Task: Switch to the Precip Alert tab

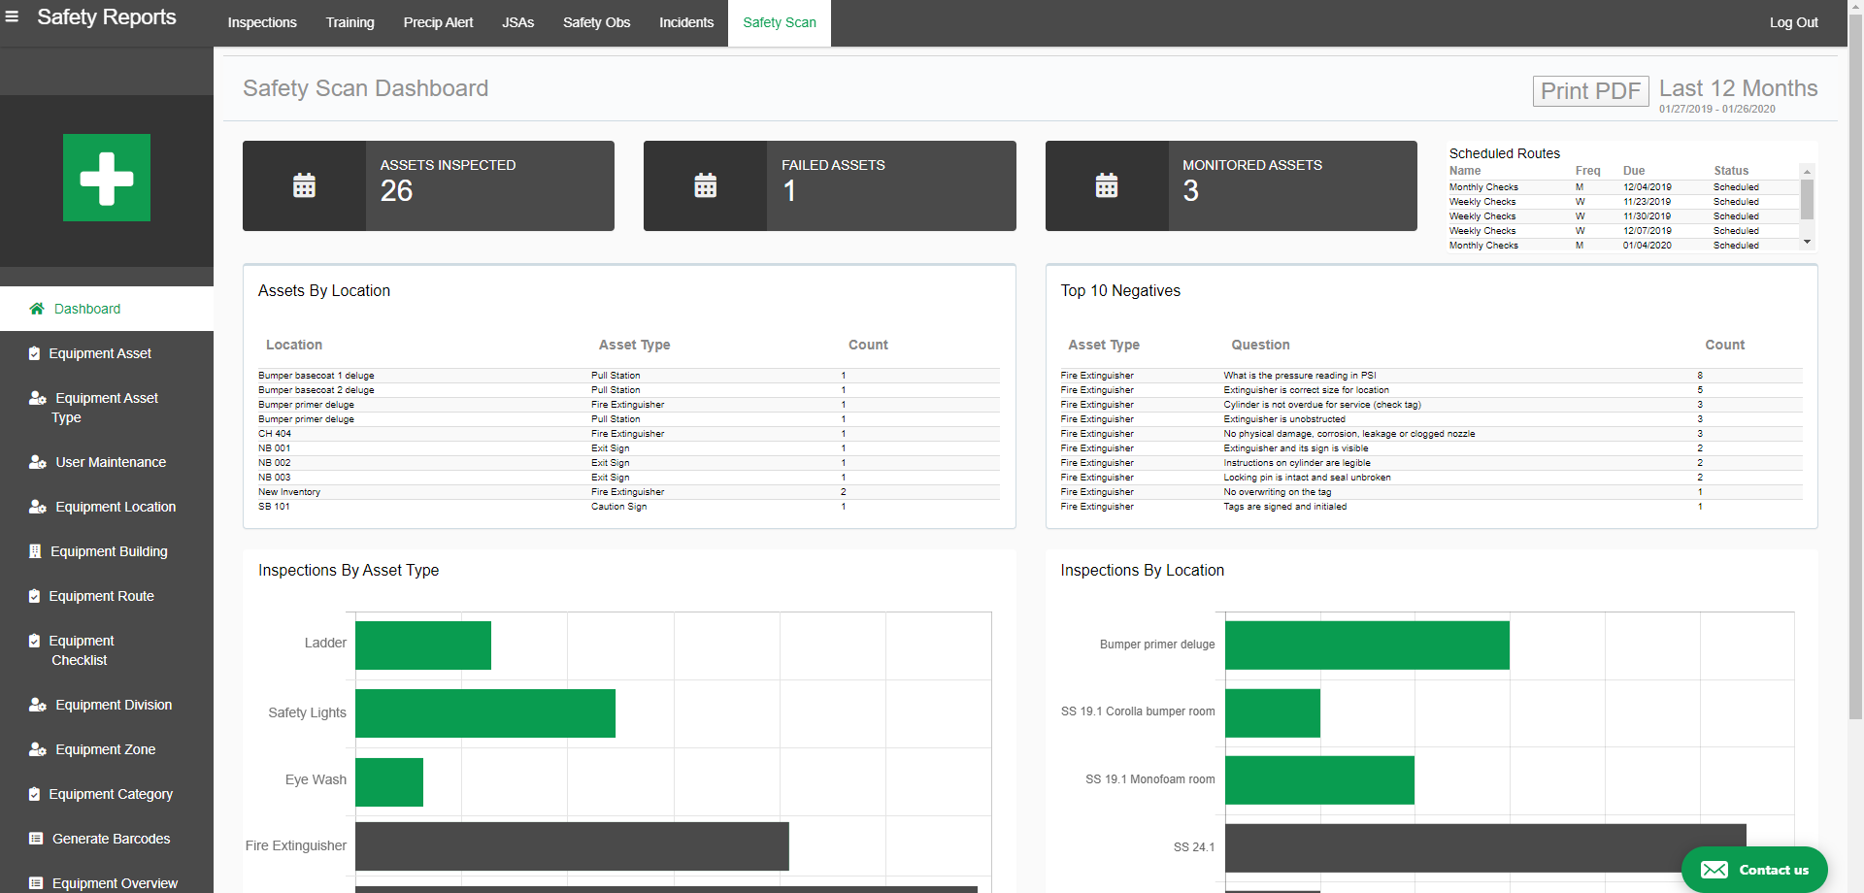Action: pos(438,22)
